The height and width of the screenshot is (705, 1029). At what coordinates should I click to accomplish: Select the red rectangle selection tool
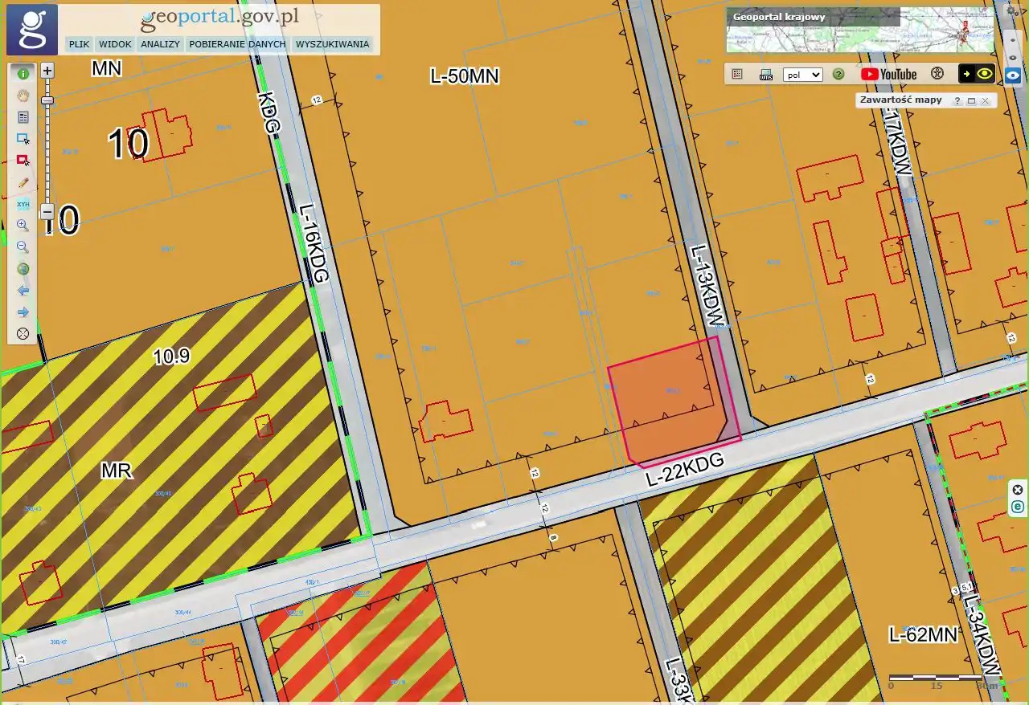tap(23, 161)
